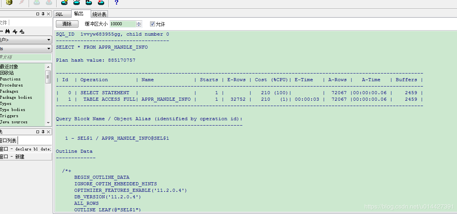Select Type bodies in the object tree
The height and width of the screenshot is (214, 457).
click(13, 109)
